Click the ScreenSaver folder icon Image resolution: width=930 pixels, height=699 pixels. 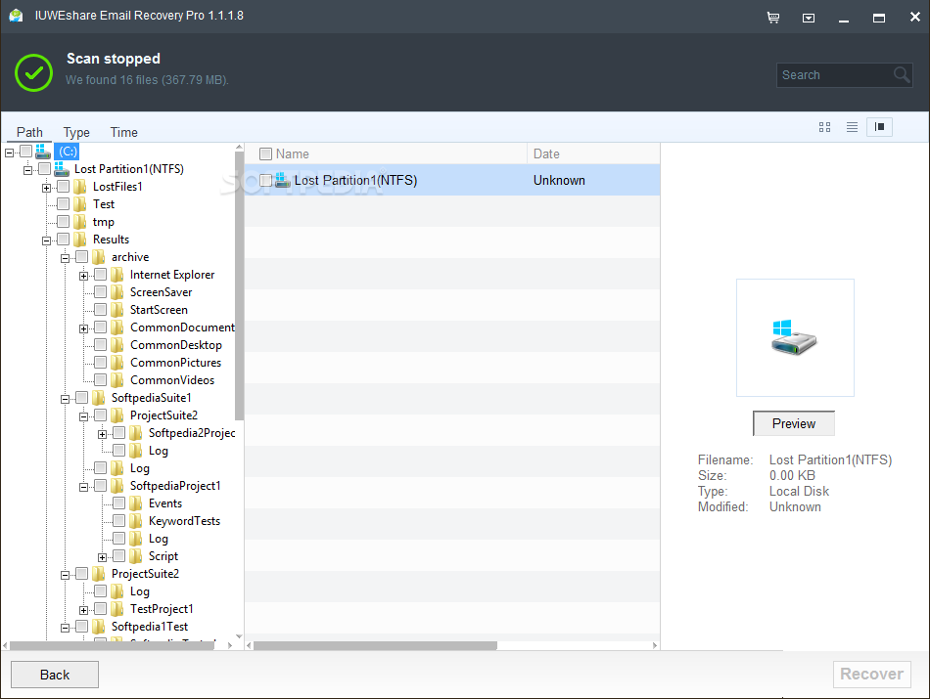point(117,292)
